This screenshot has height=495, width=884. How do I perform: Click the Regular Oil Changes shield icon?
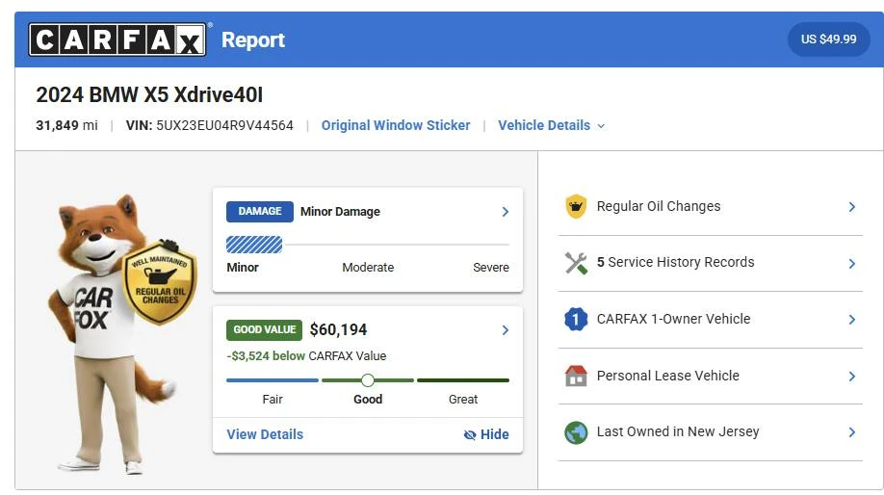pos(576,206)
